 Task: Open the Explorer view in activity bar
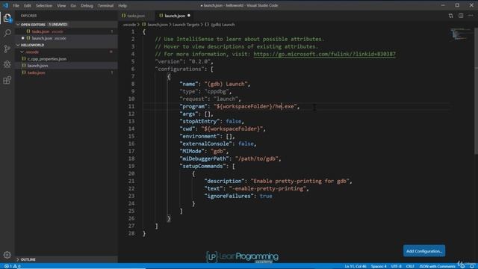point(7,18)
